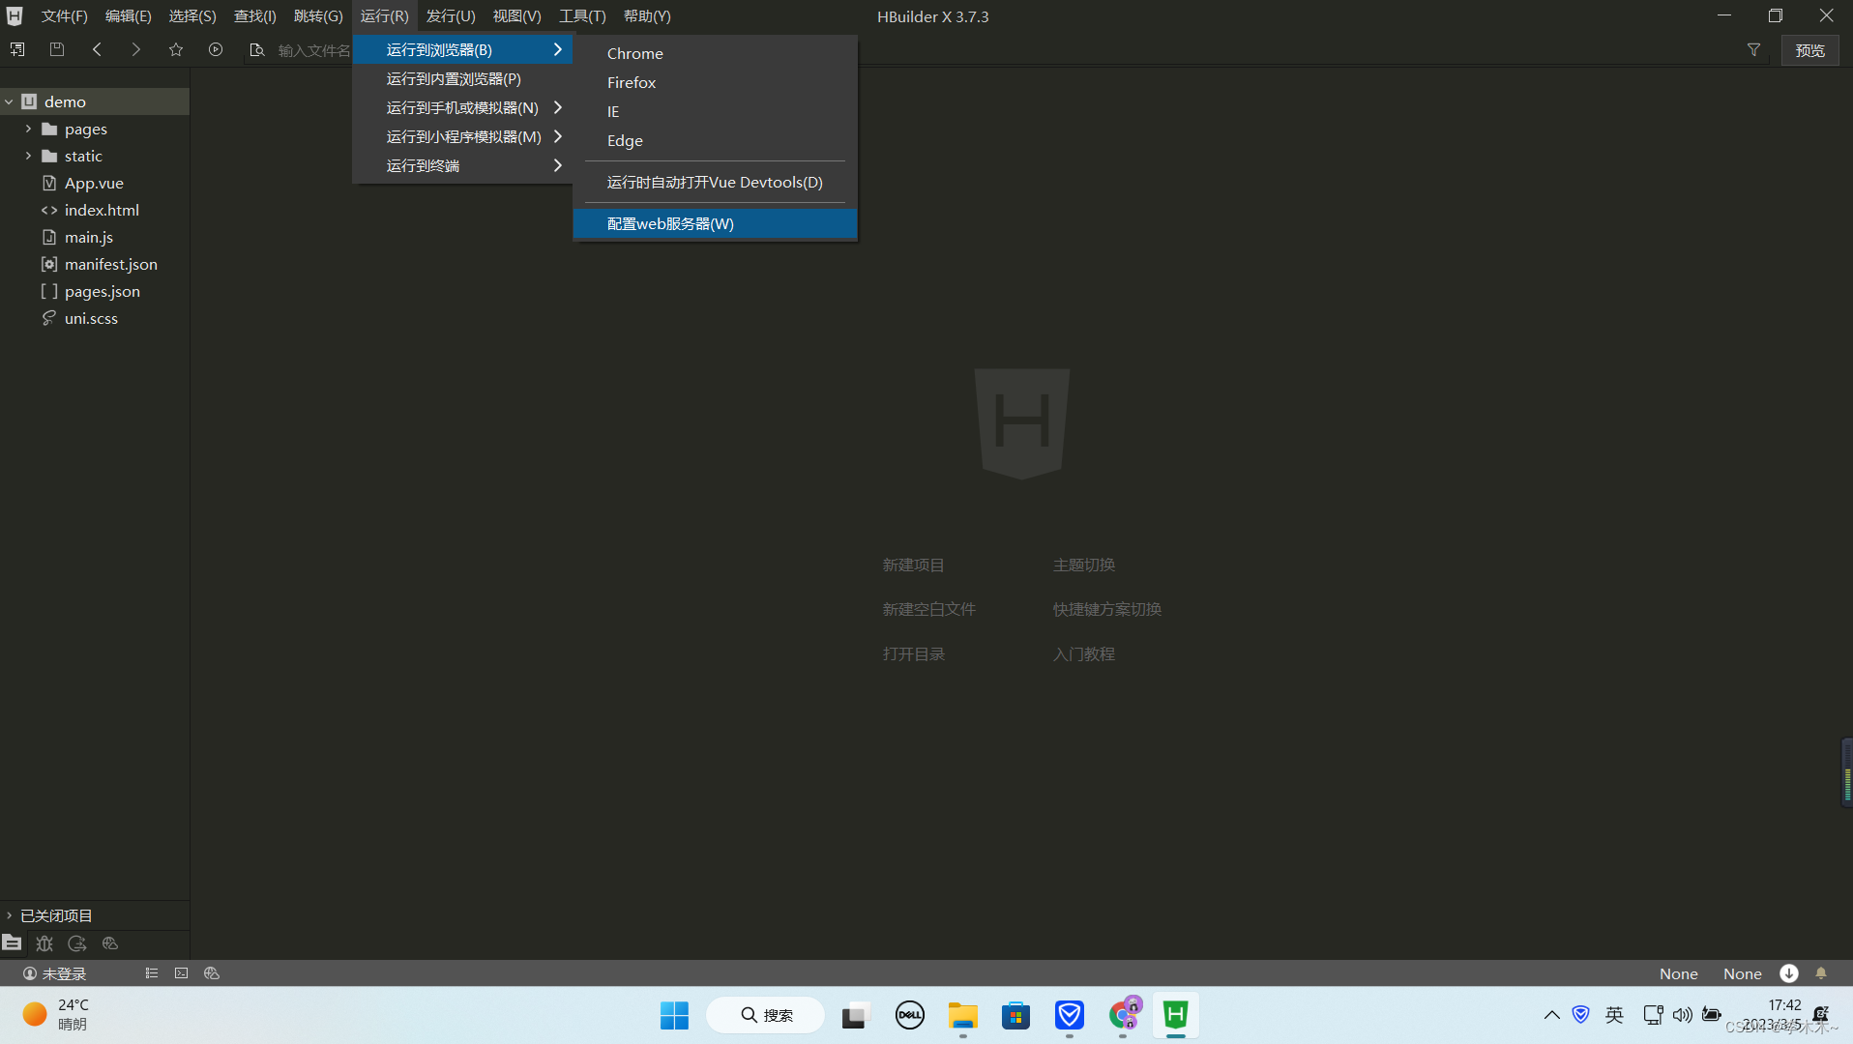Click 未登录 login status text

[x=64, y=973]
